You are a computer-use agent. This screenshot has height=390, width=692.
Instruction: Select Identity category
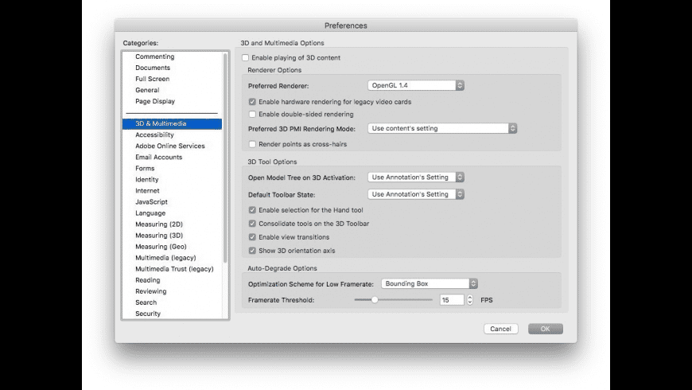[147, 180]
